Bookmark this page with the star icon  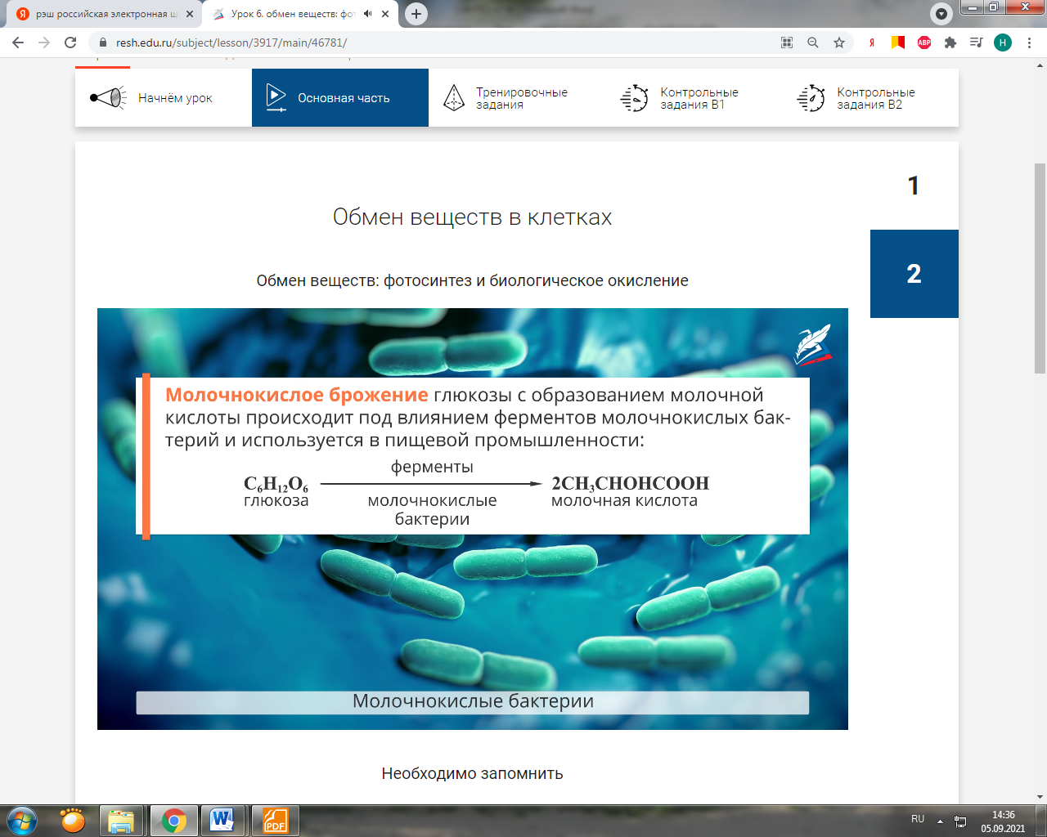pyautogui.click(x=839, y=43)
